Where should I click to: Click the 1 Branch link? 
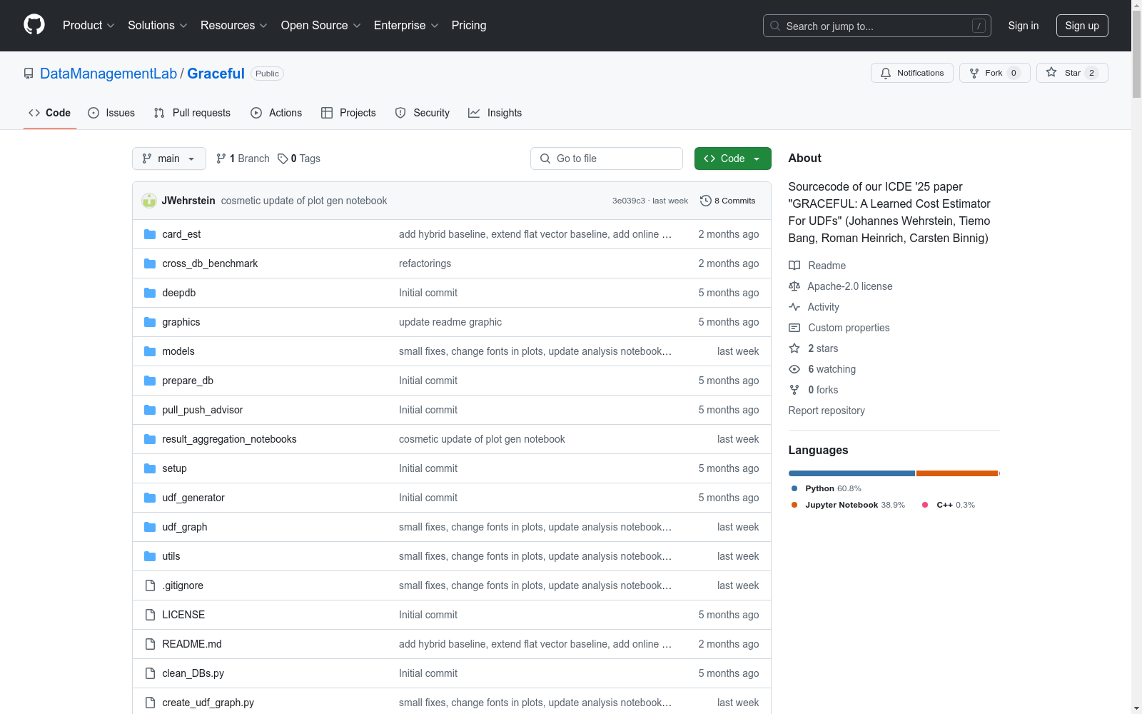click(x=243, y=159)
